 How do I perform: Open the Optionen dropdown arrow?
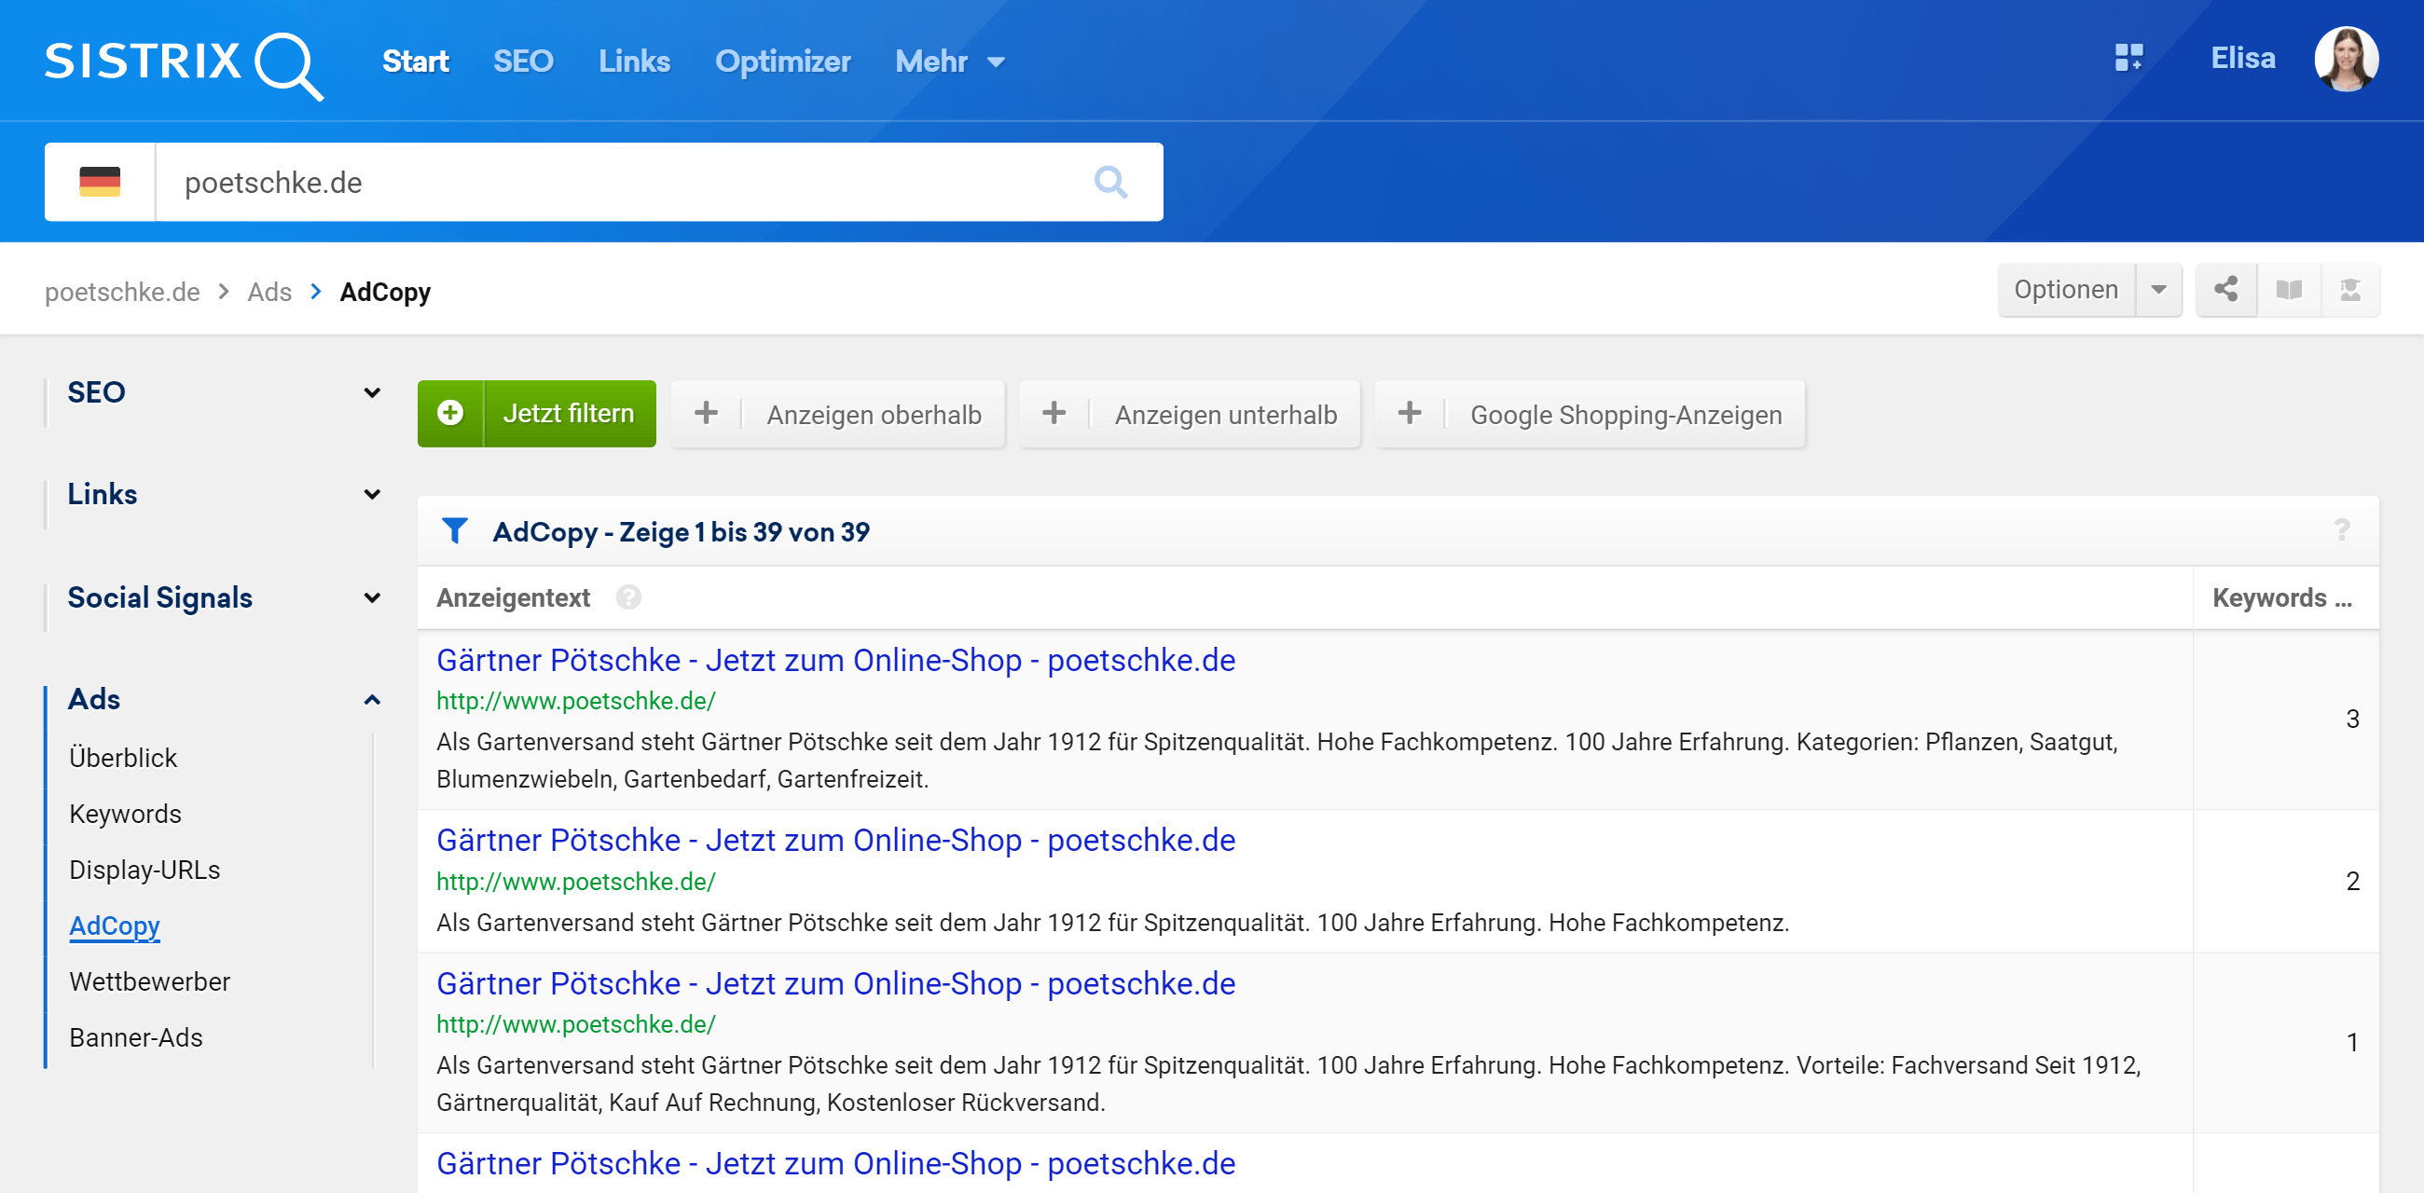click(x=2158, y=290)
